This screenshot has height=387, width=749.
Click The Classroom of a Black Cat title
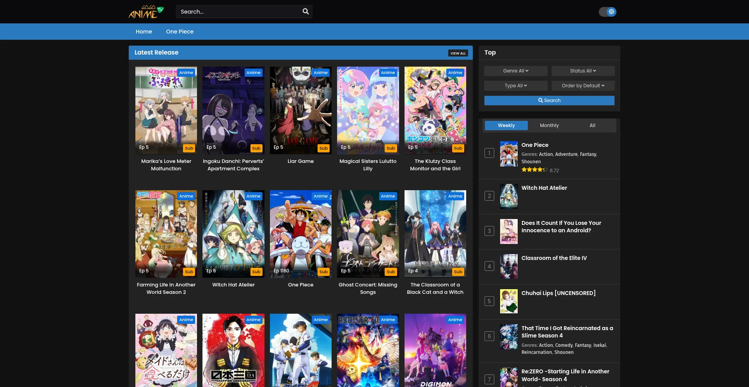[x=435, y=288]
